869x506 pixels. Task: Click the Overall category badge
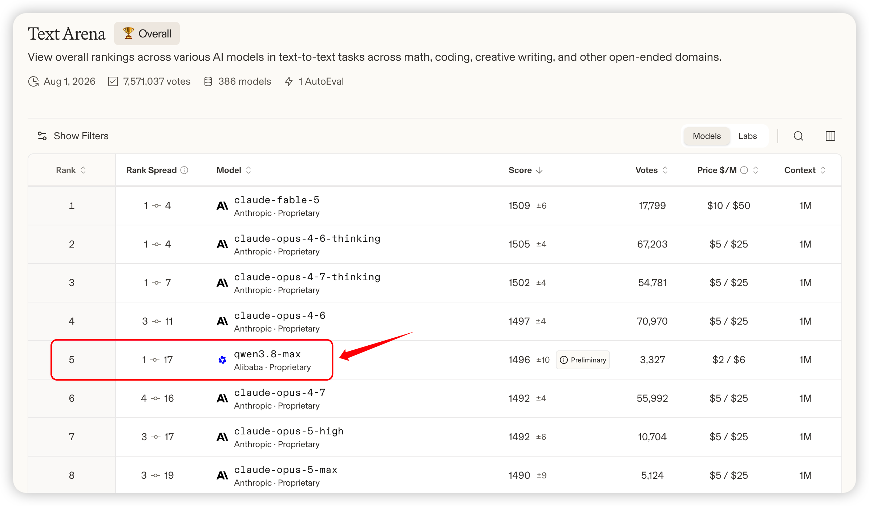tap(147, 33)
